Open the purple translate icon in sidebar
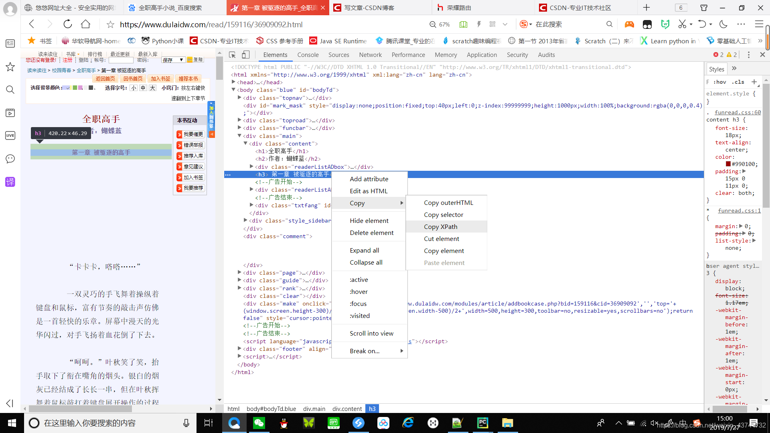This screenshot has width=770, height=433. pos(10,182)
